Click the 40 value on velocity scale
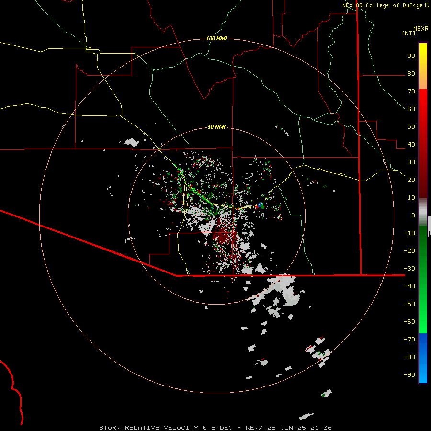The height and width of the screenshot is (431, 431). 411,145
